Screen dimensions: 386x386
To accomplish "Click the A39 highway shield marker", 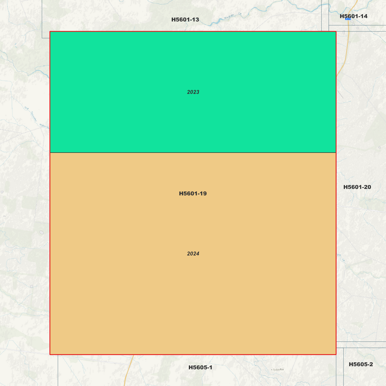I will pyautogui.click(x=348, y=19).
